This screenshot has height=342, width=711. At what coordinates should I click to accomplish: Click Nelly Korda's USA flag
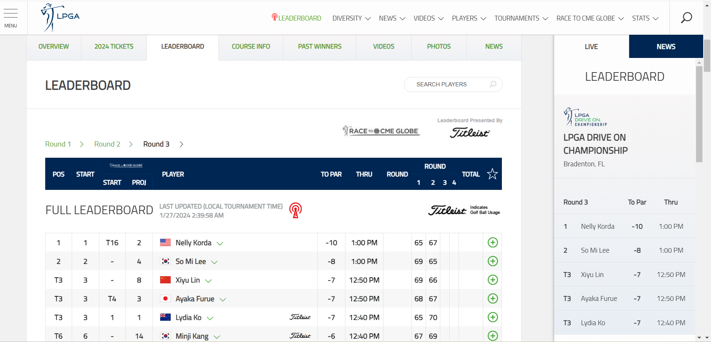pyautogui.click(x=165, y=242)
